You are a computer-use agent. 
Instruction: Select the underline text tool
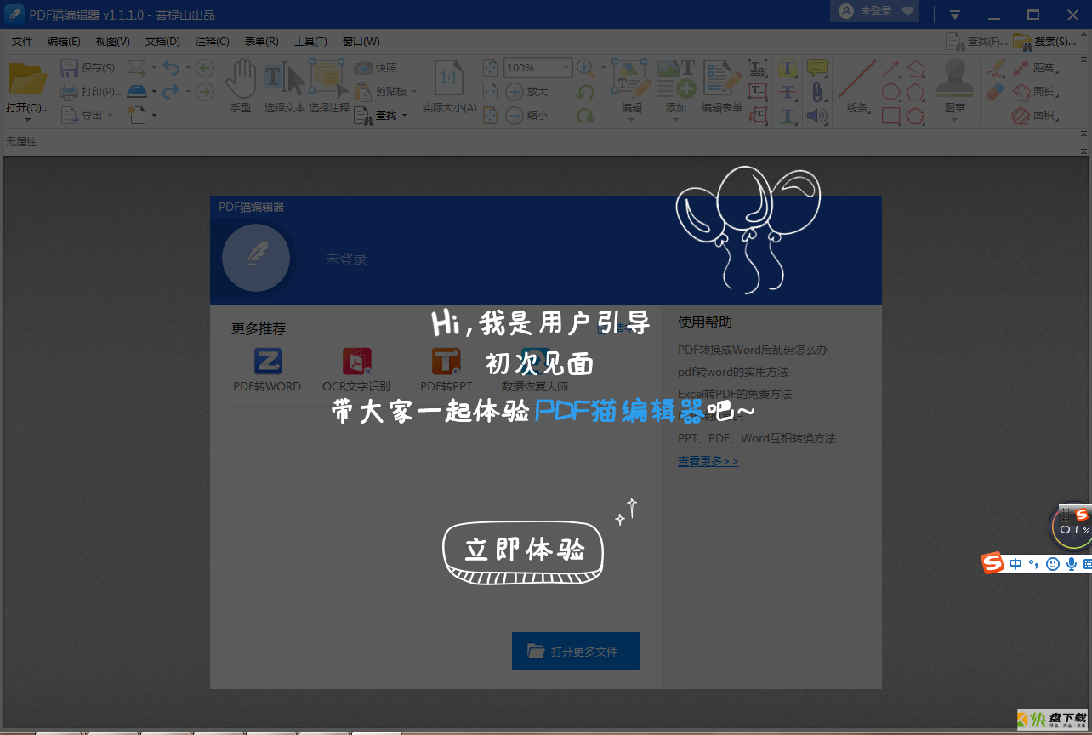coord(788,116)
